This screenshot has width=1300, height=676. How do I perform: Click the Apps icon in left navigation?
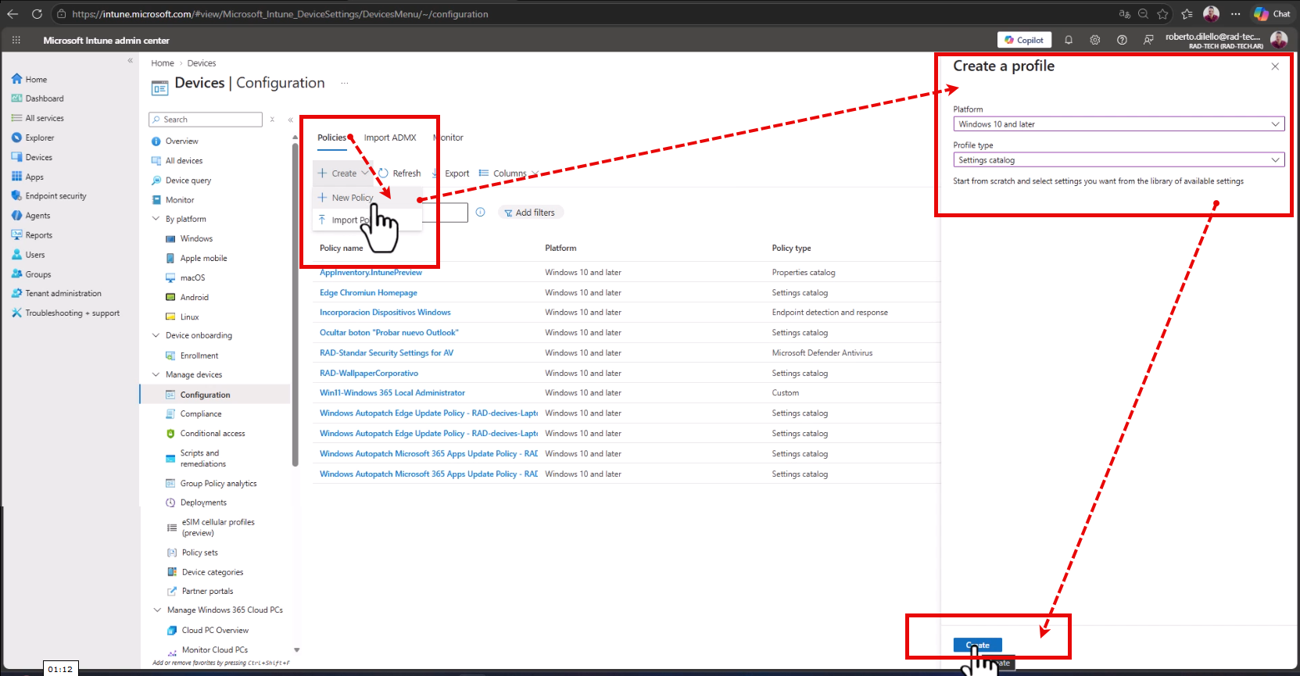(x=16, y=177)
